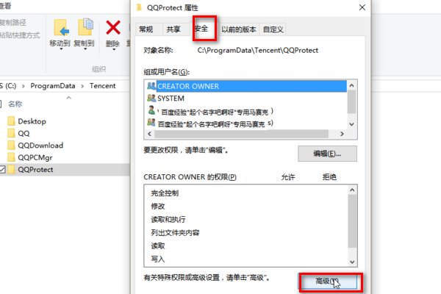
Task: Click the horizontal scrollbar in the user list
Action: tap(242, 134)
